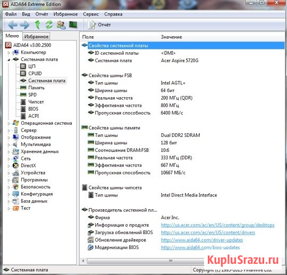Click the Отображение monitor icon
Image resolution: width=287 pixels, height=275 pixels.
16,137
